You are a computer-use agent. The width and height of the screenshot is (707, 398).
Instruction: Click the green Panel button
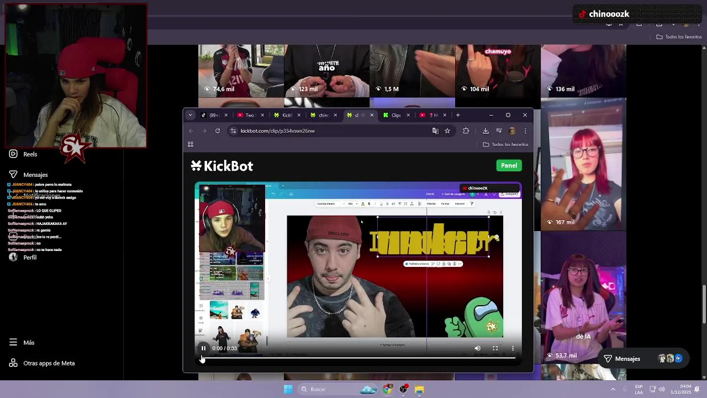[509, 166]
